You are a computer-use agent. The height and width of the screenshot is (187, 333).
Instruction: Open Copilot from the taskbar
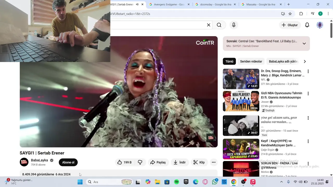(x=148, y=182)
